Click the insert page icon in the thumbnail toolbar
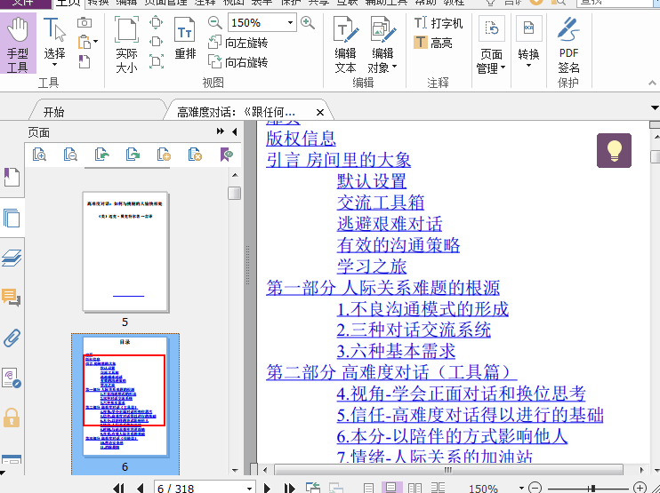Screen dimensions: 660x493 tap(164, 155)
